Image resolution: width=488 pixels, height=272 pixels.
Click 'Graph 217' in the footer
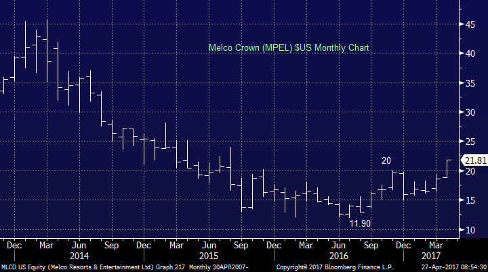click(170, 267)
